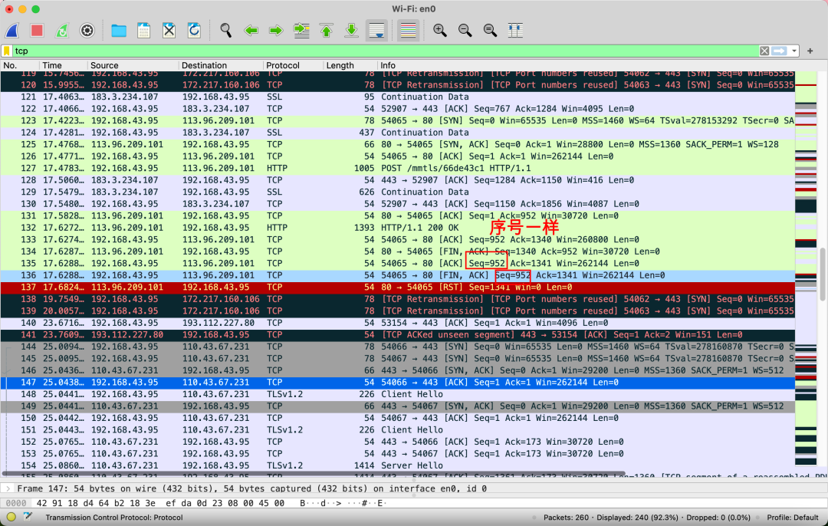Save the capture file
Screen dimensions: 828x526
pyautogui.click(x=143, y=31)
